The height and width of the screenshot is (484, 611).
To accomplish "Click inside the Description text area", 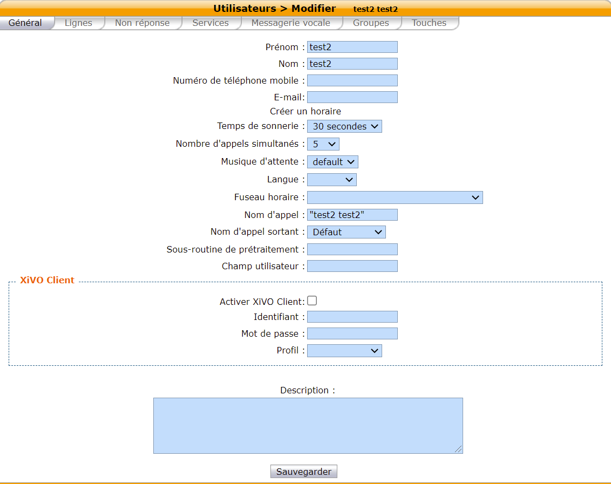I will tap(308, 425).
